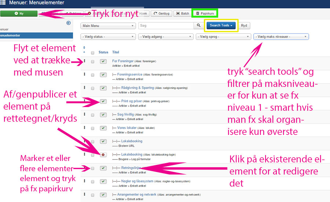
Task: Unpublish Print og priser via its green checkmark
Action: [x=103, y=101]
